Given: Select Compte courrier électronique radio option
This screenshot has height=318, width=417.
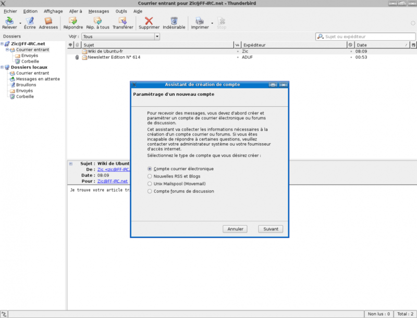Looking at the screenshot, I should click(150, 169).
